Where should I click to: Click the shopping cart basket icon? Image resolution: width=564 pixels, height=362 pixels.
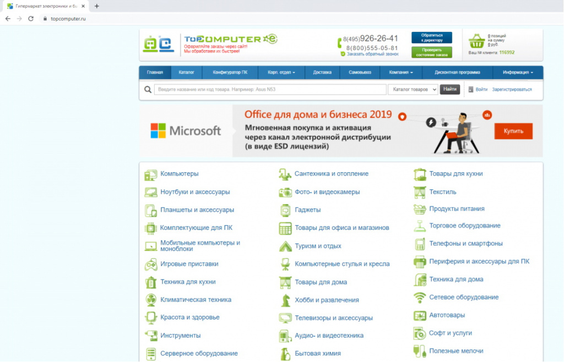(x=476, y=41)
